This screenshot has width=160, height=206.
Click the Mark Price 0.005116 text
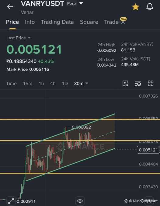click(x=28, y=69)
